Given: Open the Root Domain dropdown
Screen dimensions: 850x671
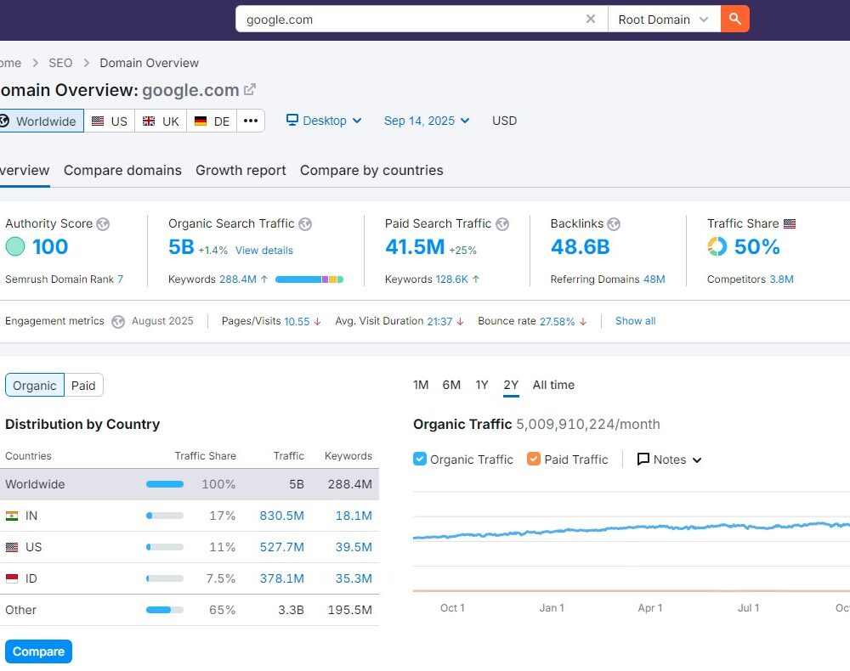Looking at the screenshot, I should (664, 17).
